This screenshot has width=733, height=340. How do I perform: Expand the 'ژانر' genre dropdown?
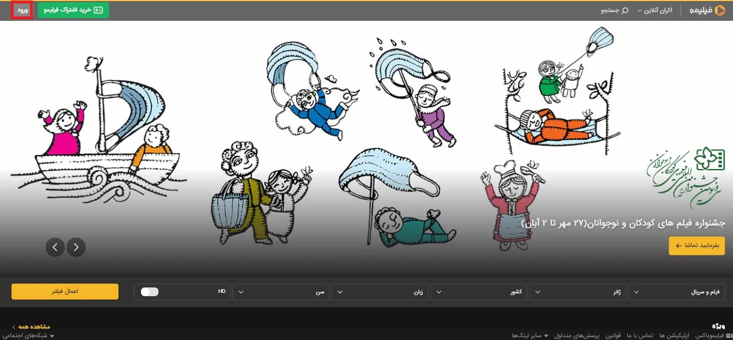577,292
